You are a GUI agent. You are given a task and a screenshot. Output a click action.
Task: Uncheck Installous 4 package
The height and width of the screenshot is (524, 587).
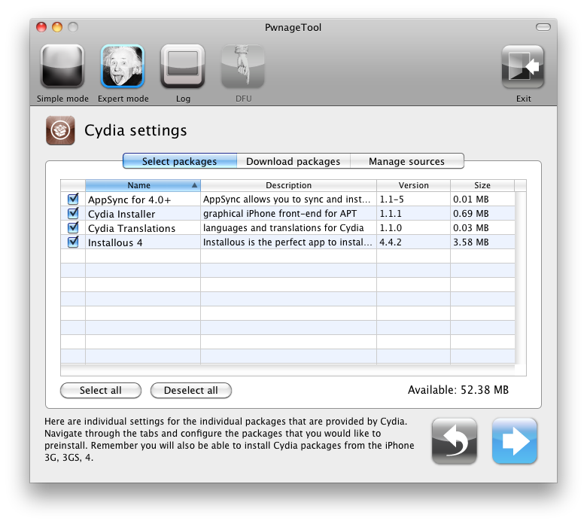pyautogui.click(x=73, y=242)
